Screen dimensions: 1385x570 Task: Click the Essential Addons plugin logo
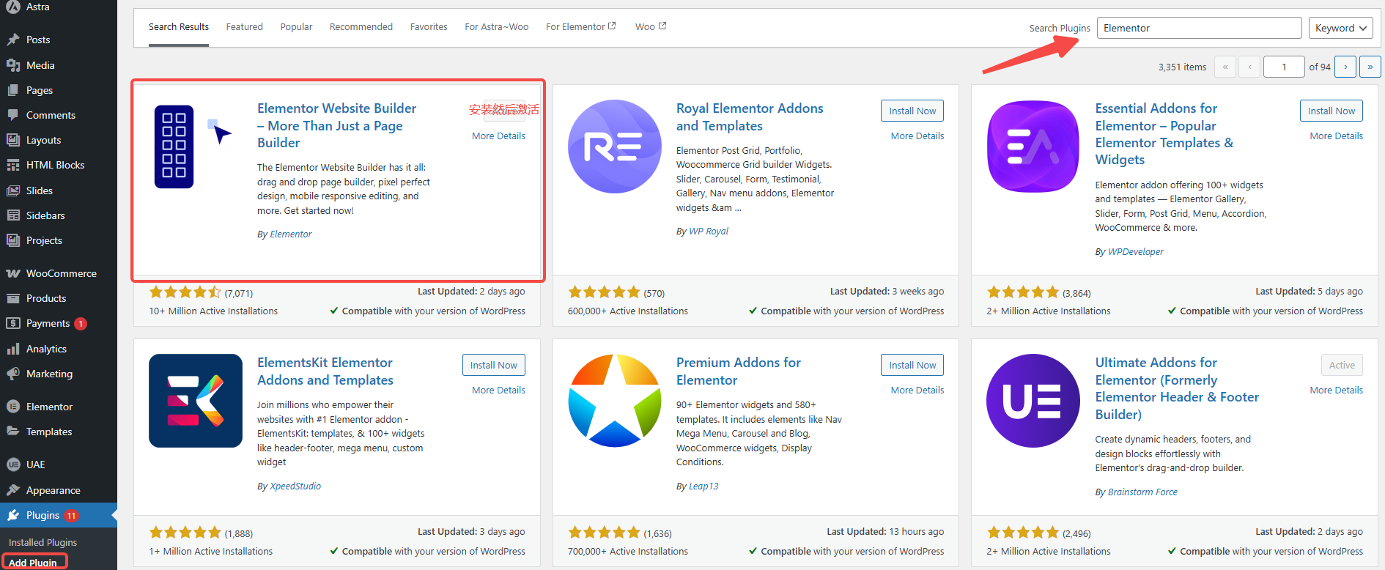1033,147
